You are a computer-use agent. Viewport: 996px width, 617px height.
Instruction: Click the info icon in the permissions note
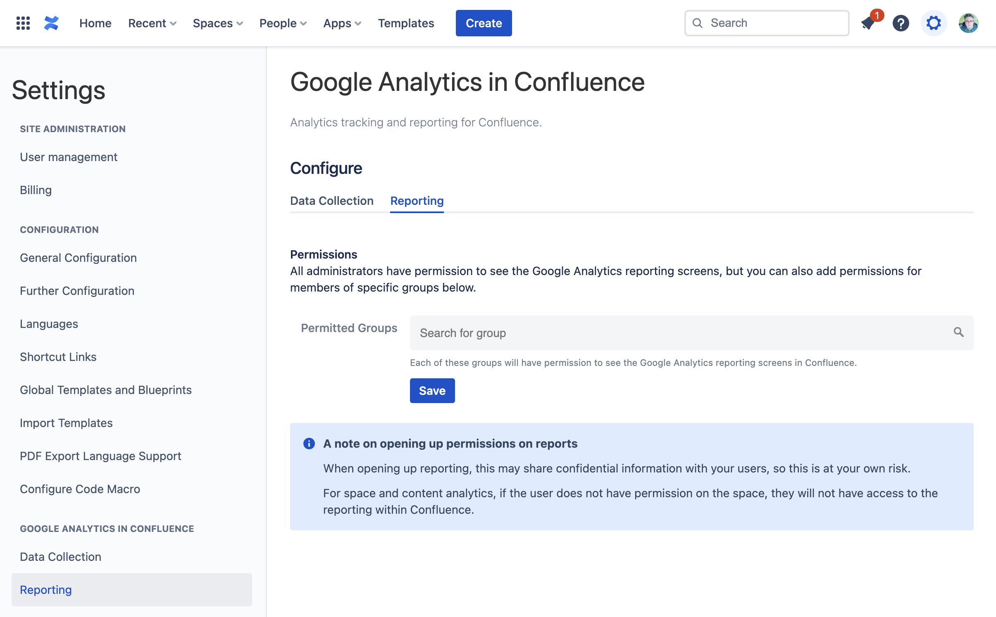pos(309,444)
